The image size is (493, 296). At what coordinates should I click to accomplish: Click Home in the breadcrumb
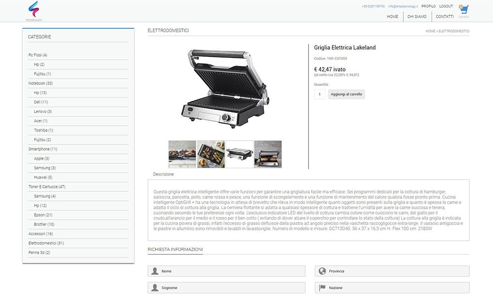click(x=430, y=31)
